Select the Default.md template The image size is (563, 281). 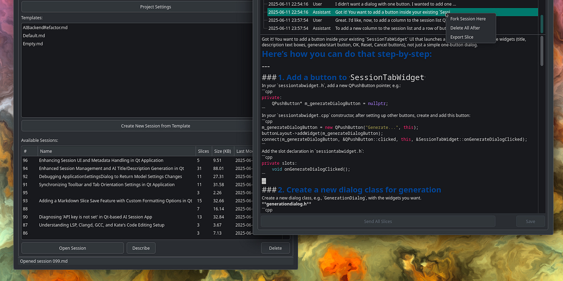coord(34,36)
